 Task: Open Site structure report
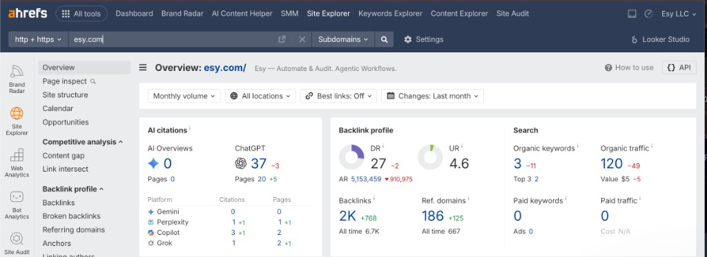[x=65, y=95]
